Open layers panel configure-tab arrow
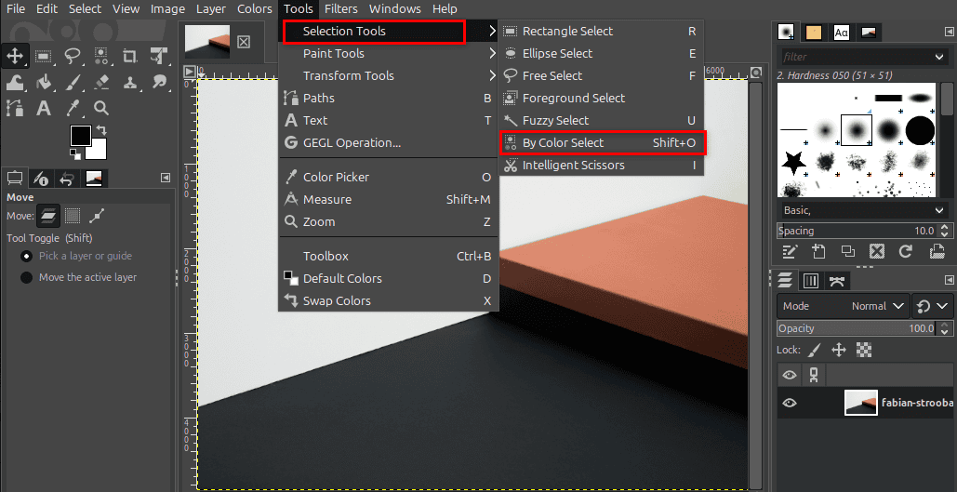The image size is (957, 492). pos(949,280)
